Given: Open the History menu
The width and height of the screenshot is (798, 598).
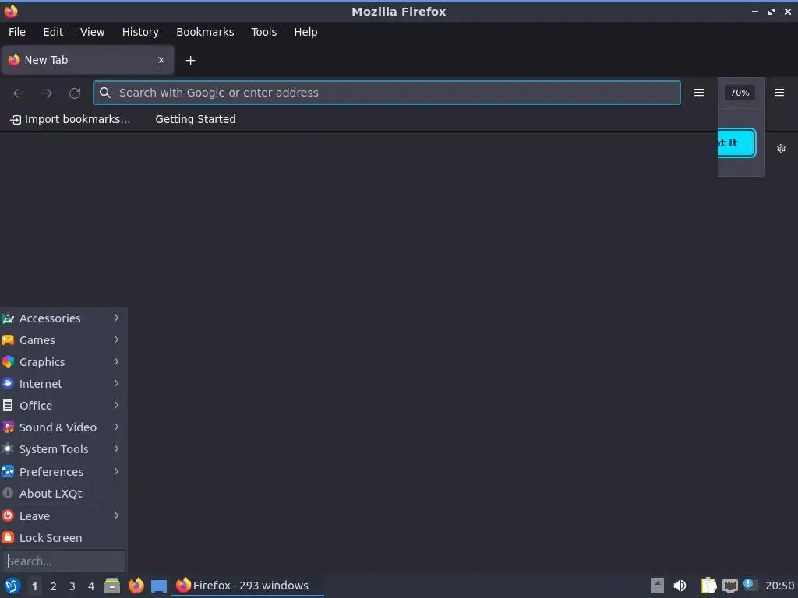Looking at the screenshot, I should pos(140,32).
